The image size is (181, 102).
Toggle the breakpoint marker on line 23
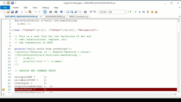3,90
